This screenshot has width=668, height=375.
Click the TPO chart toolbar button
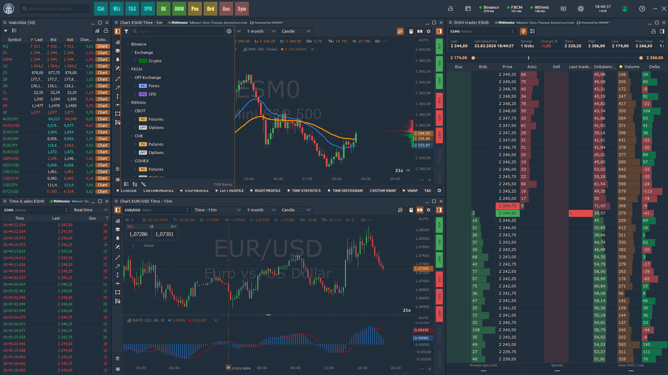click(x=148, y=9)
